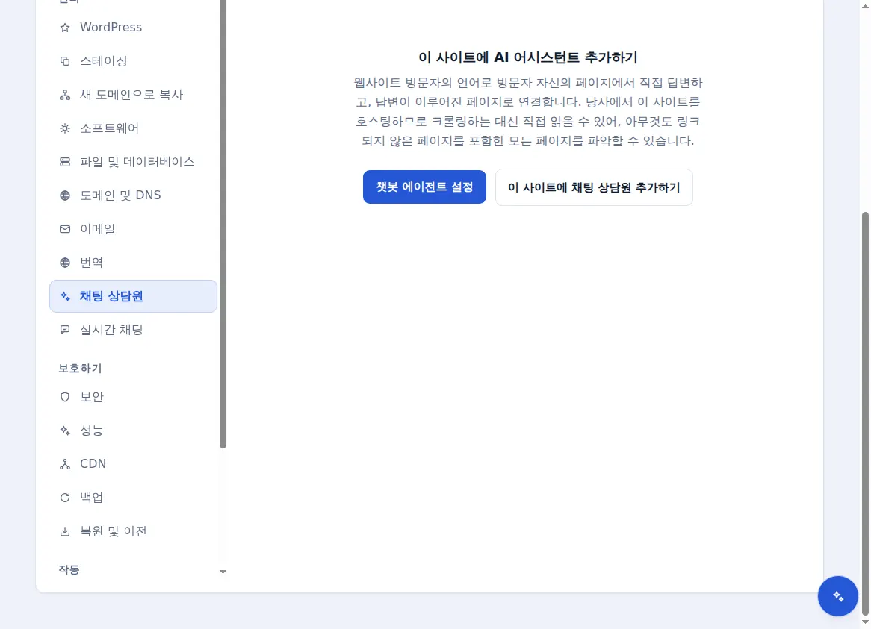Click the 작동 section heading
Screen dimensions: 871x629
coord(69,569)
